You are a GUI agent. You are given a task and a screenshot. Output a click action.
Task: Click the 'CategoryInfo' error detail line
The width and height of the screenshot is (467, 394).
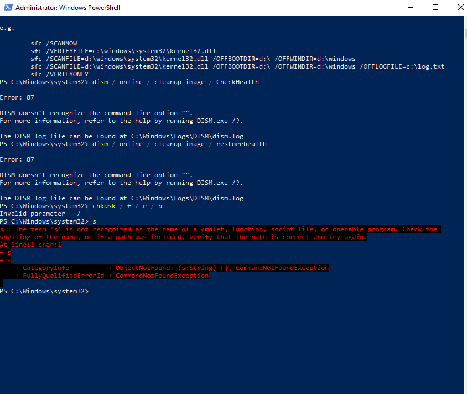(x=172, y=268)
